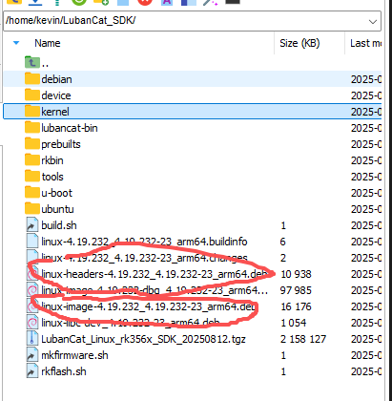The height and width of the screenshot is (401, 392).
Task: Click the blue sort arrow beside Name
Action: [16, 42]
